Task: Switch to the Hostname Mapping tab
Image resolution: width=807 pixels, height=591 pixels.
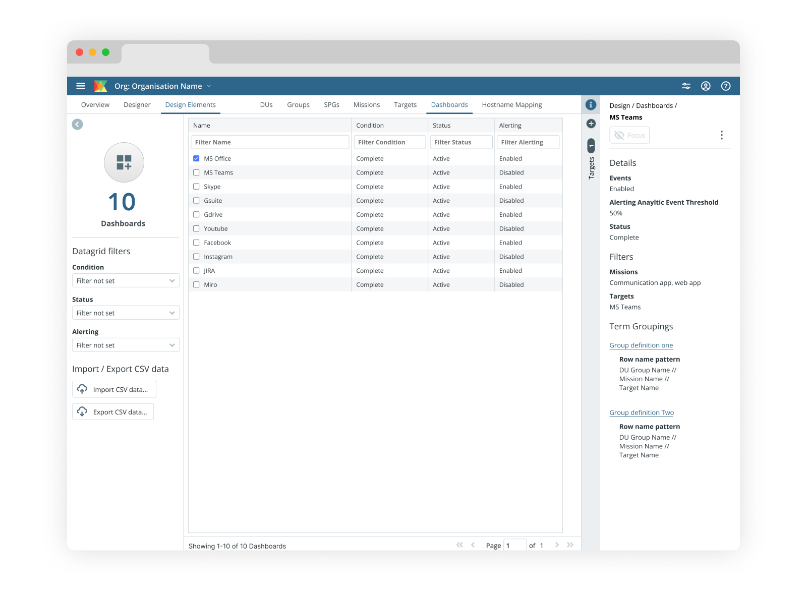Action: pyautogui.click(x=511, y=105)
